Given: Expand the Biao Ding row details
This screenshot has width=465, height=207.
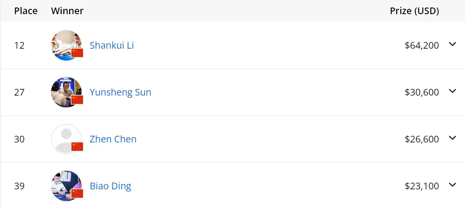Looking at the screenshot, I should [x=452, y=185].
